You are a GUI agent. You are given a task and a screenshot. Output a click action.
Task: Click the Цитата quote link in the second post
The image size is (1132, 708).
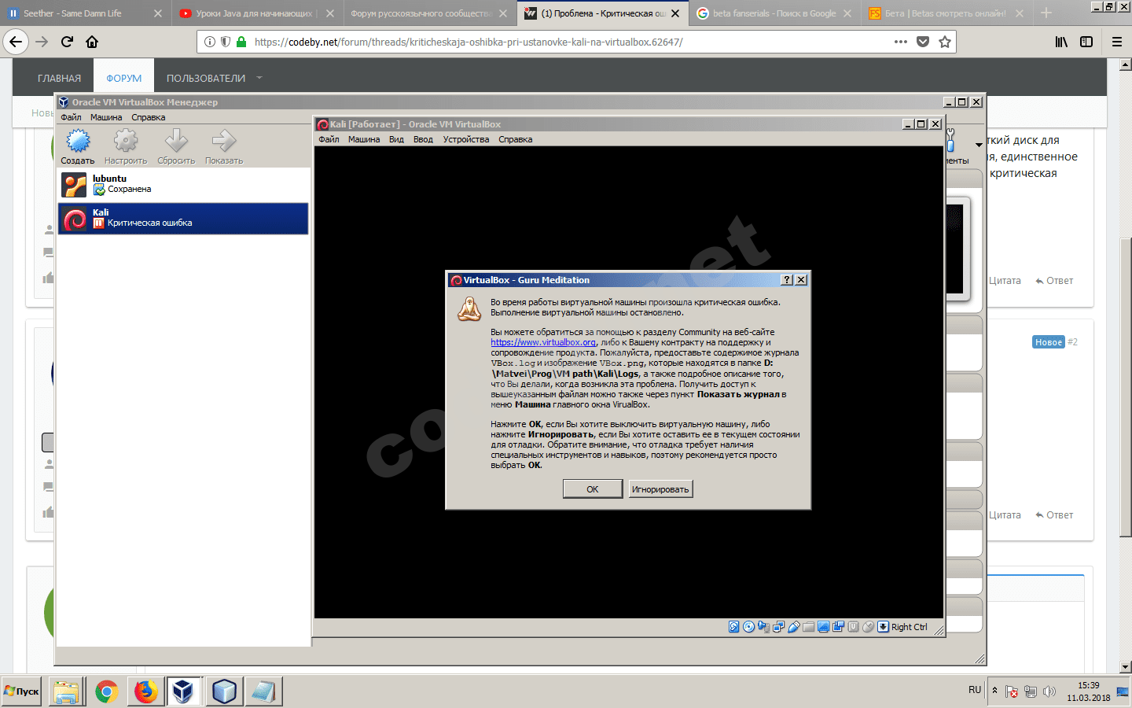click(1005, 515)
